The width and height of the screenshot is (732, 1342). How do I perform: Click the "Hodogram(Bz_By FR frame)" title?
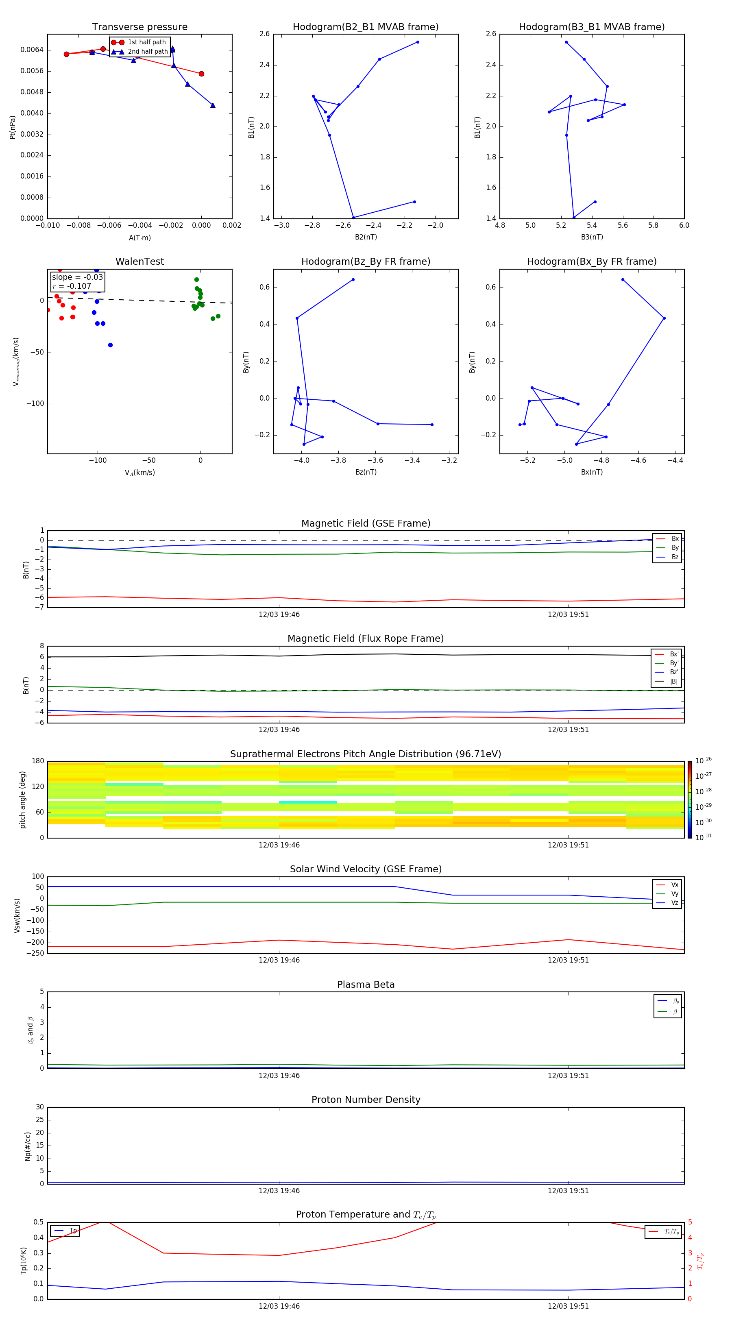[x=366, y=261]
